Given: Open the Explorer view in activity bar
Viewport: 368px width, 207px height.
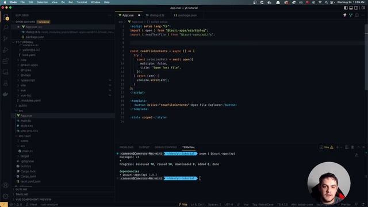Looking at the screenshot, I should tap(6, 17).
